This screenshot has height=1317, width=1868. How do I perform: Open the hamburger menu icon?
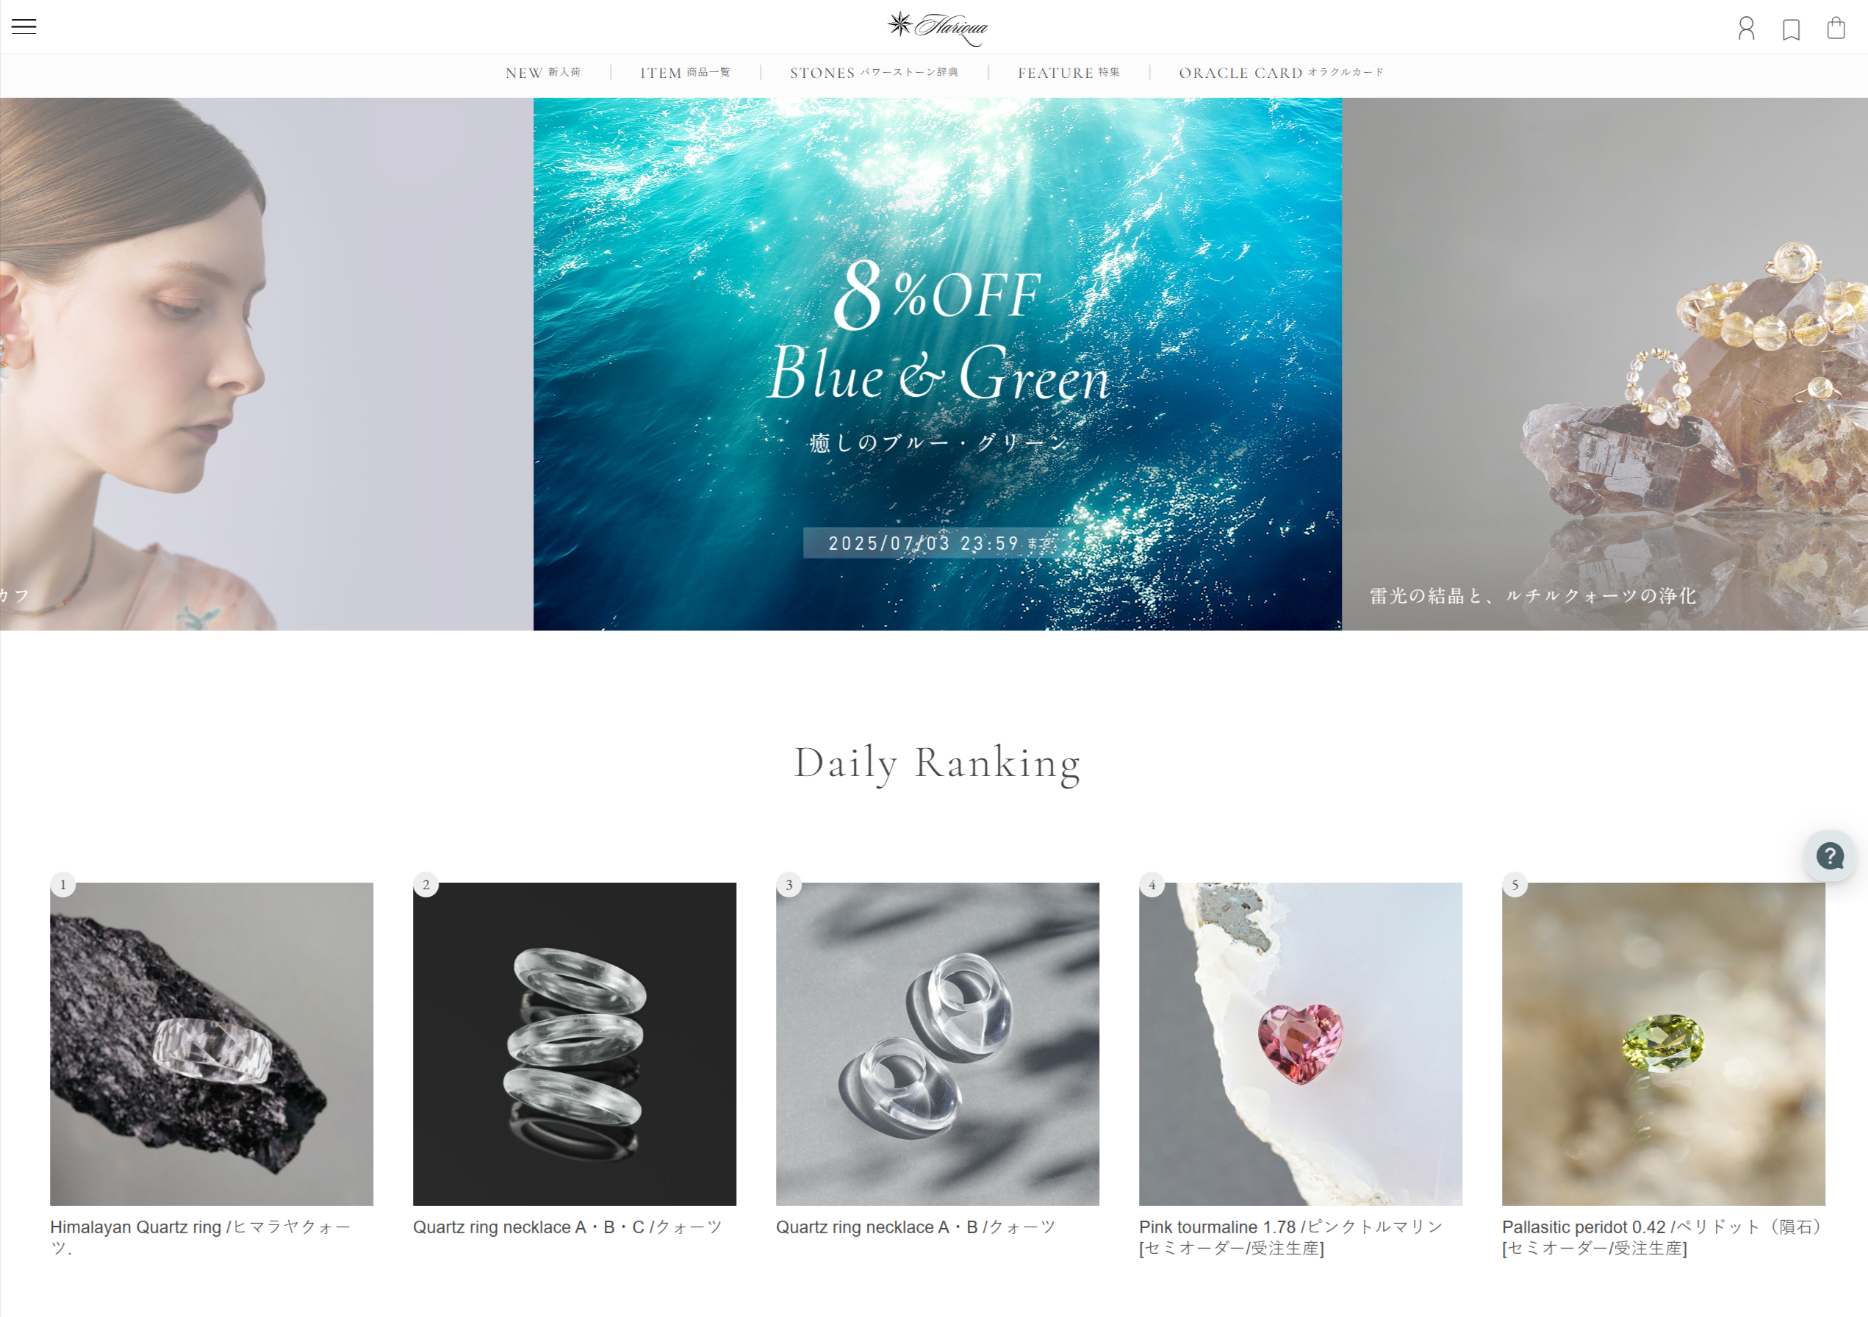[24, 27]
